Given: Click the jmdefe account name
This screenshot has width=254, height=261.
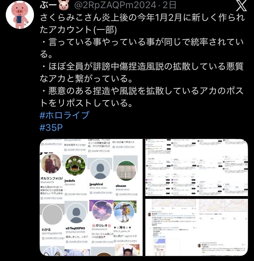Looking at the screenshot, I should (x=70, y=180).
